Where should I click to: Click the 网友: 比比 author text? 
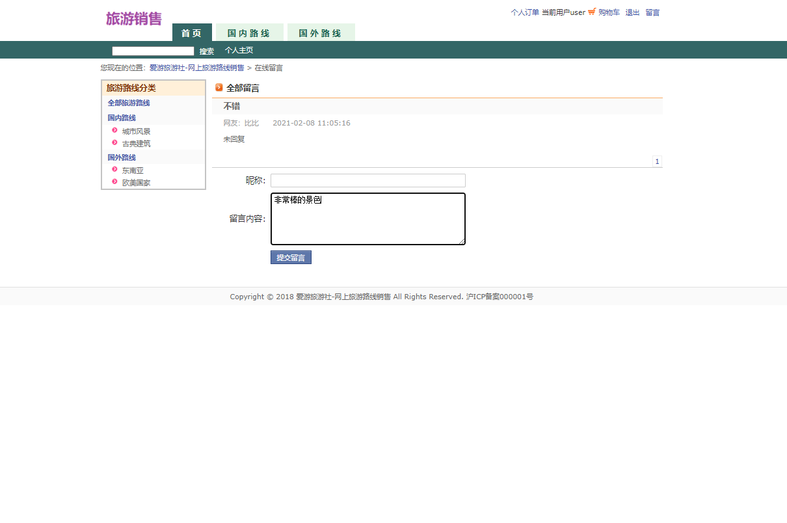tap(241, 123)
